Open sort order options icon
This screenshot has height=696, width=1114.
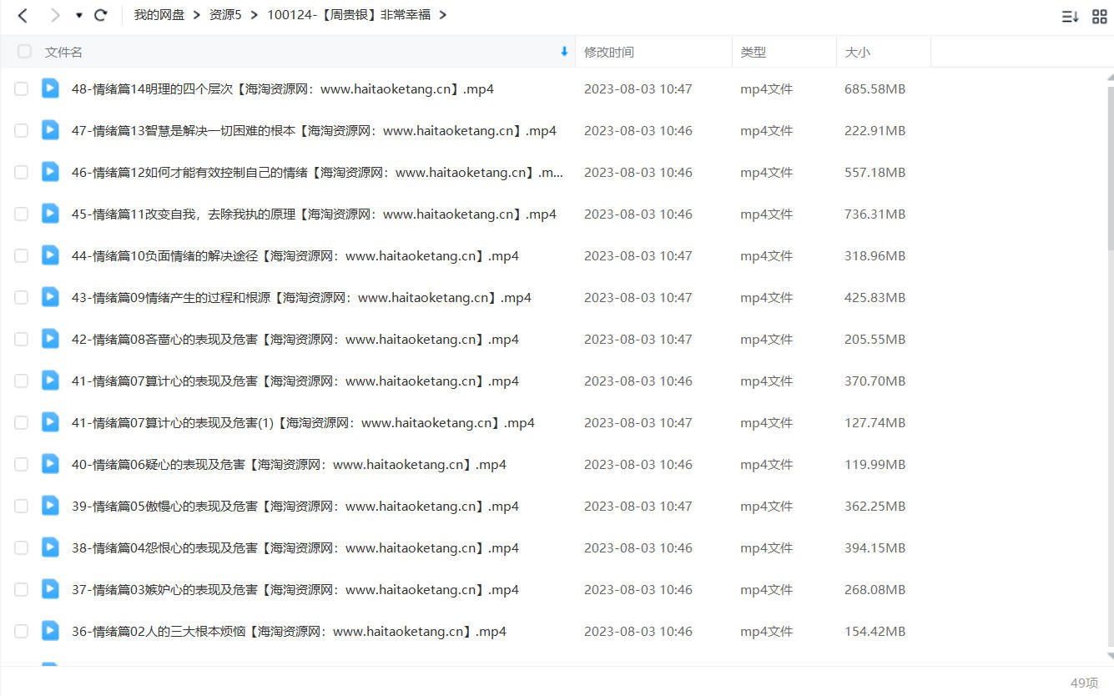pos(1070,16)
